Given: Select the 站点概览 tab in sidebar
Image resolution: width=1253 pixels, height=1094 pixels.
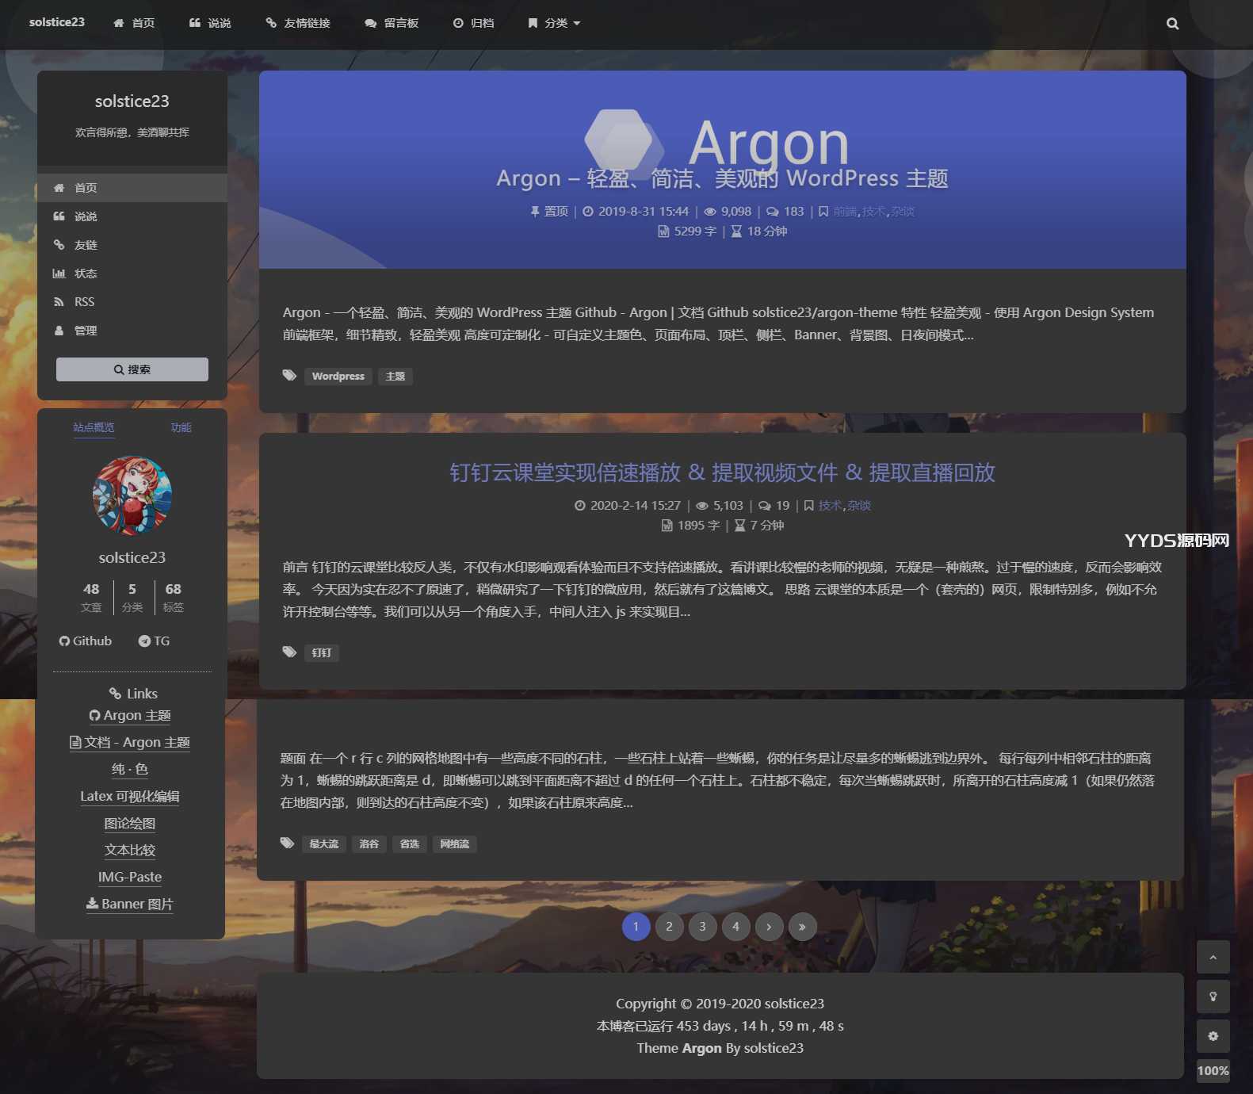Looking at the screenshot, I should click(94, 427).
